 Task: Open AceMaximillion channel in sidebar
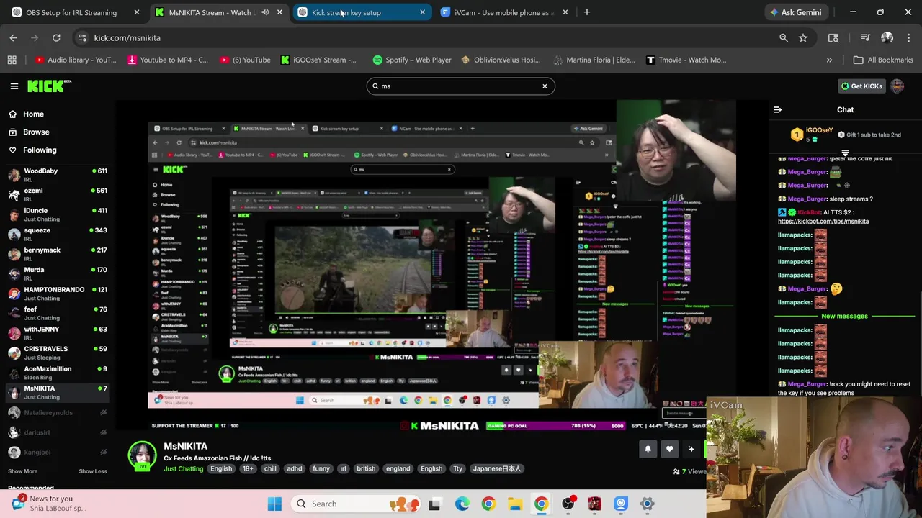pyautogui.click(x=58, y=372)
